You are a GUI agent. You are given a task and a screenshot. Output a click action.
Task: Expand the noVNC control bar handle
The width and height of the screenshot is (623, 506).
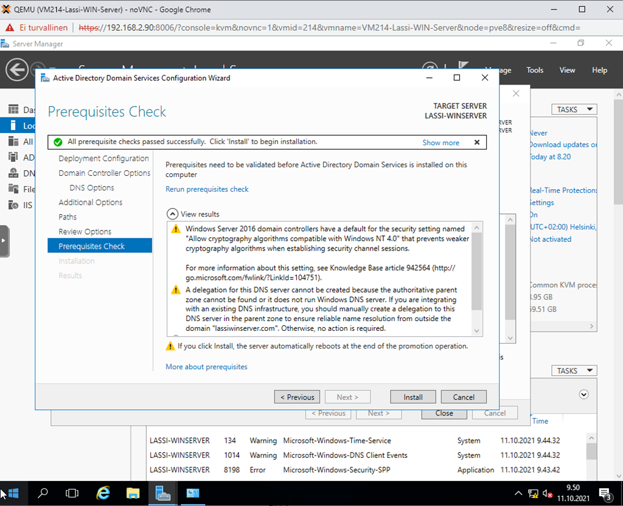pyautogui.click(x=4, y=241)
